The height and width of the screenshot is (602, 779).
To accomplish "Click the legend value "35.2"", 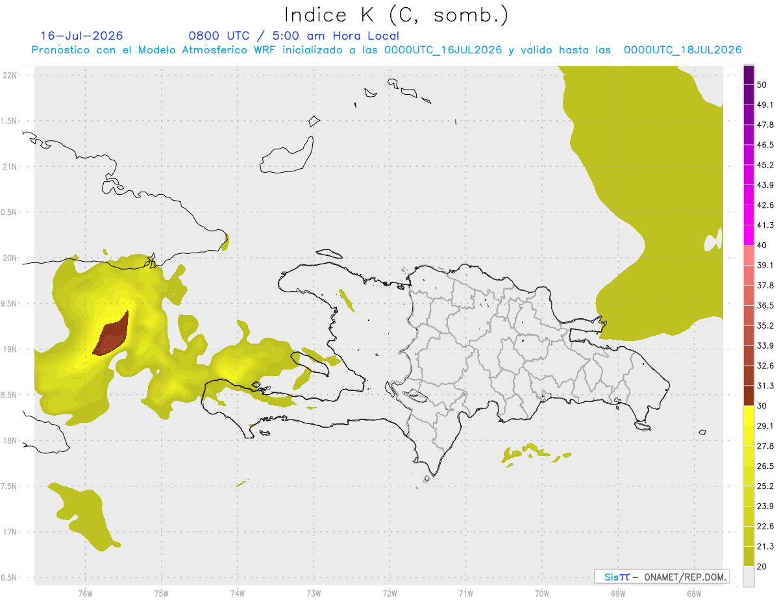I will [765, 325].
